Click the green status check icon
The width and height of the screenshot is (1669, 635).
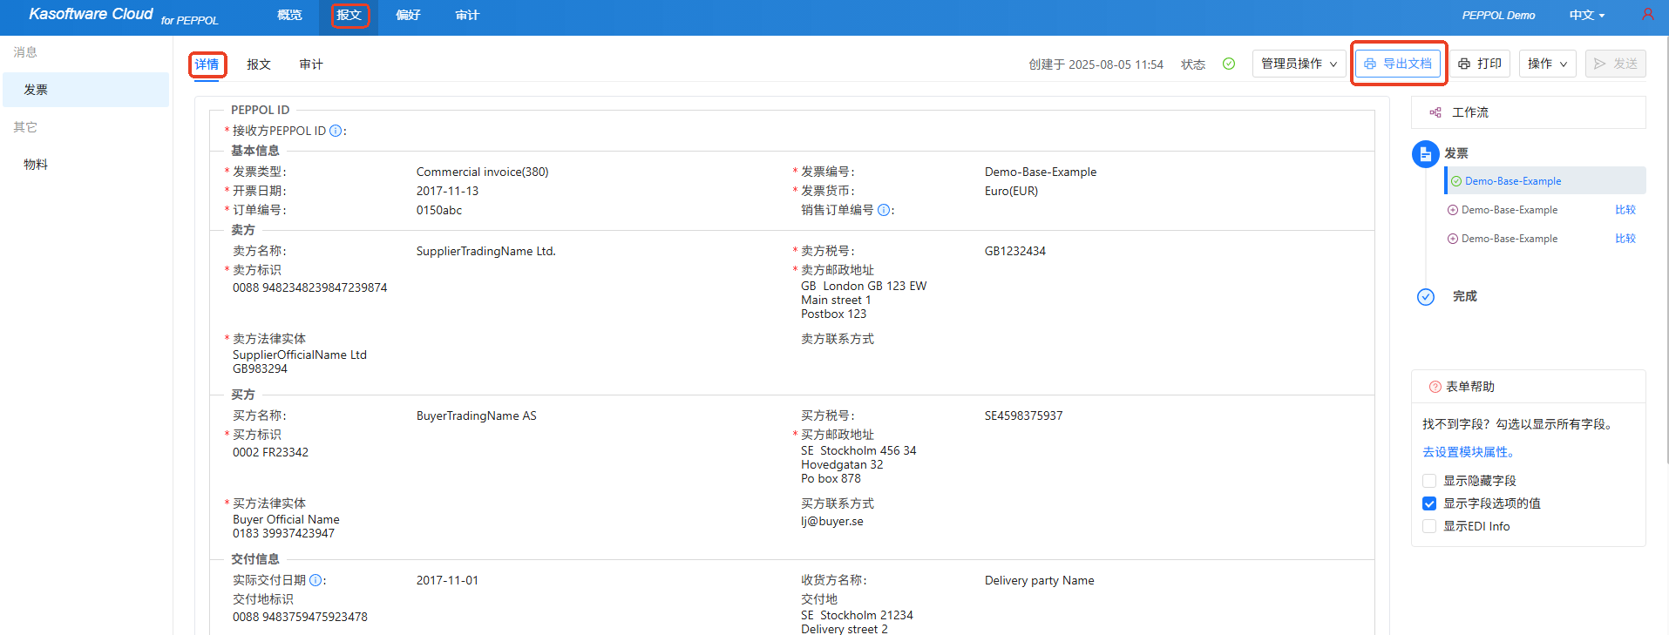1229,64
